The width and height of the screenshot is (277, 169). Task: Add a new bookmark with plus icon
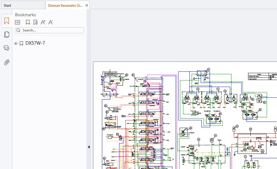coord(28,22)
